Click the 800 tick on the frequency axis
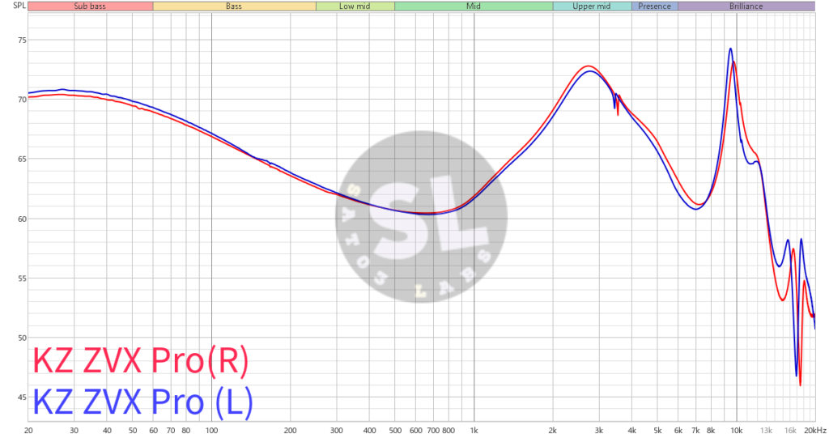This screenshot has height=438, width=829. pyautogui.click(x=449, y=431)
